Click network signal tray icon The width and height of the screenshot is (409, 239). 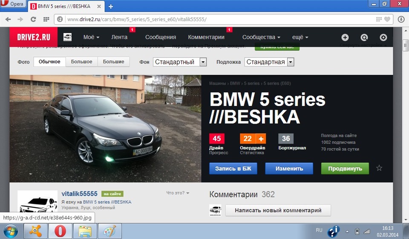[x=366, y=231]
